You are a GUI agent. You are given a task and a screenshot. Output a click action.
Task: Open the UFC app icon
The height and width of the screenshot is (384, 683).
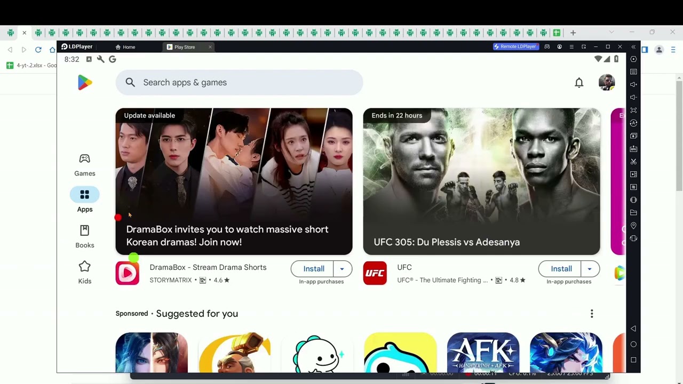[375, 273]
